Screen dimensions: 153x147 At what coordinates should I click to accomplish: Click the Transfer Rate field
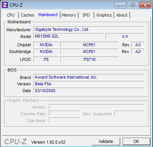click(65, 114)
